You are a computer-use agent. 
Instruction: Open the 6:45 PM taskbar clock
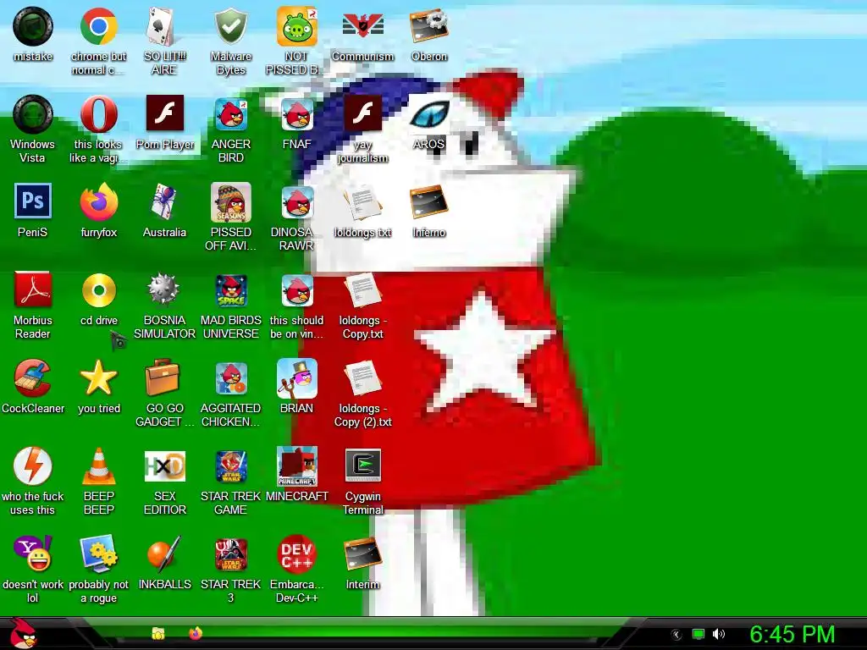pos(792,634)
